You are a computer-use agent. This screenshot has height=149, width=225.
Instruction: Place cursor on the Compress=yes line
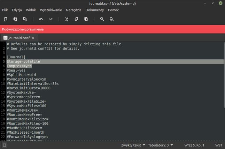click(x=19, y=66)
